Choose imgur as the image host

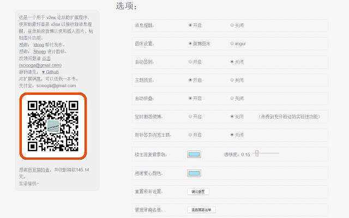pos(232,44)
